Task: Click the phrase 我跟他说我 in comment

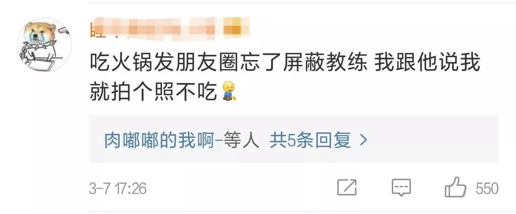Action: pyautogui.click(x=428, y=64)
